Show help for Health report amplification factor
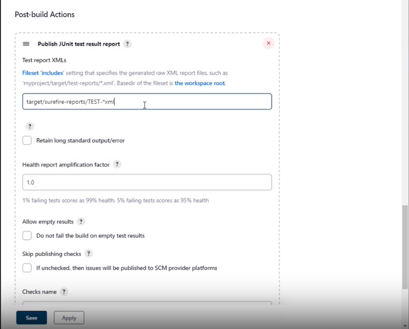 117,164
